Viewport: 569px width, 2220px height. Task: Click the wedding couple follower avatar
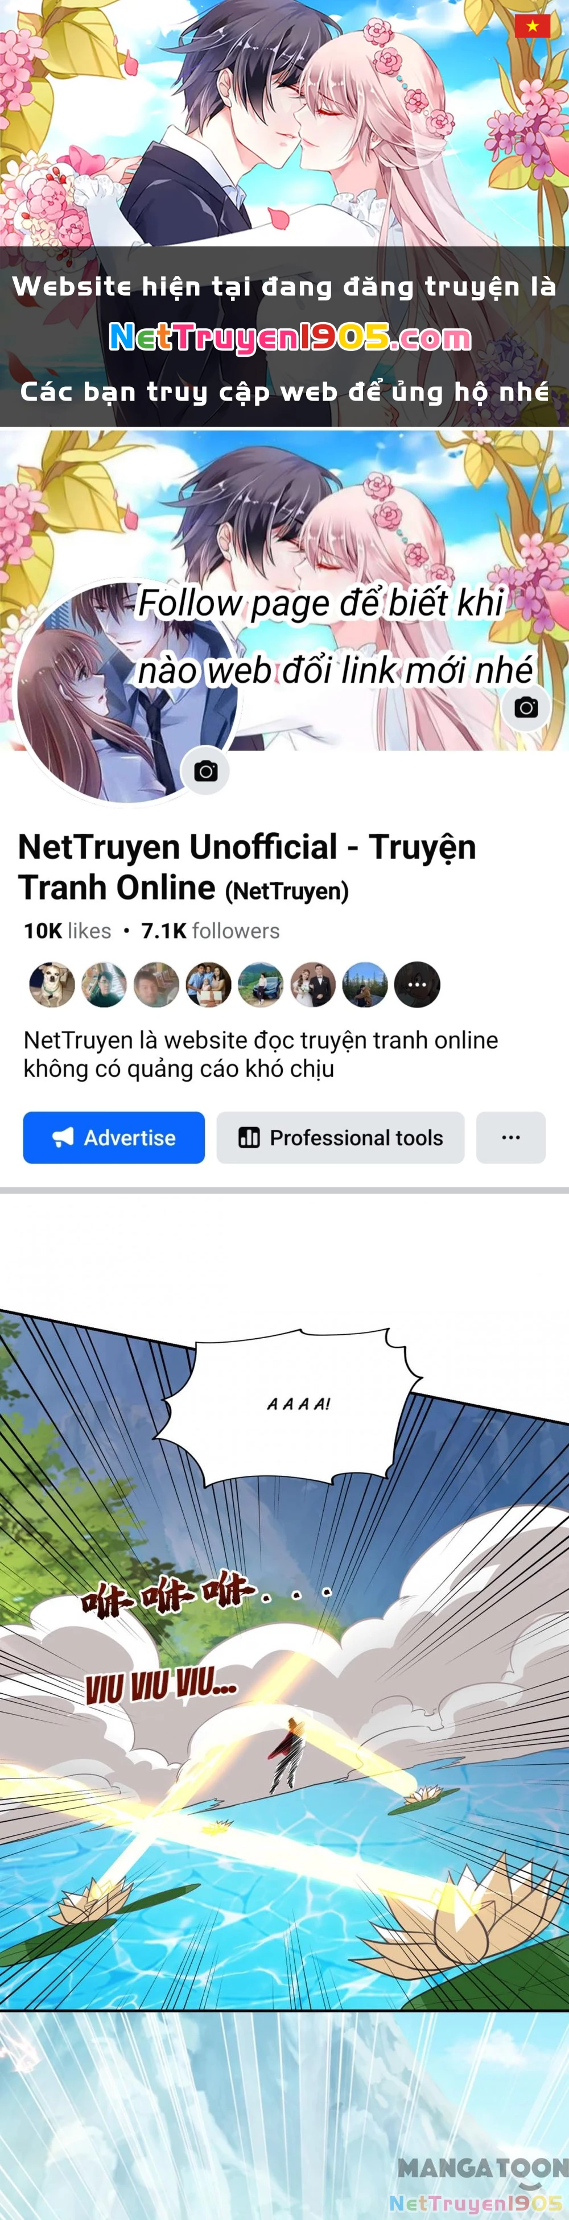(313, 984)
